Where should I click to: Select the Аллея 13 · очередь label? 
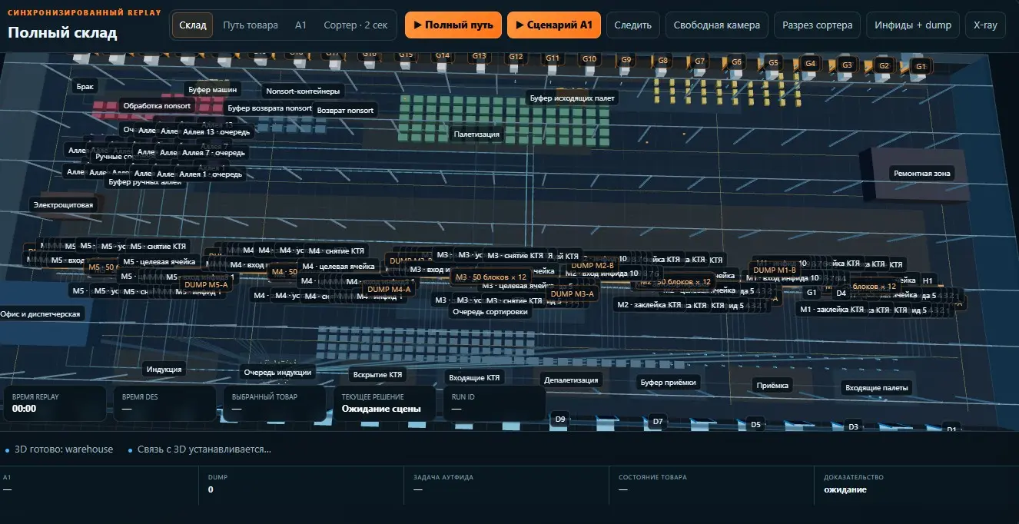click(x=216, y=132)
